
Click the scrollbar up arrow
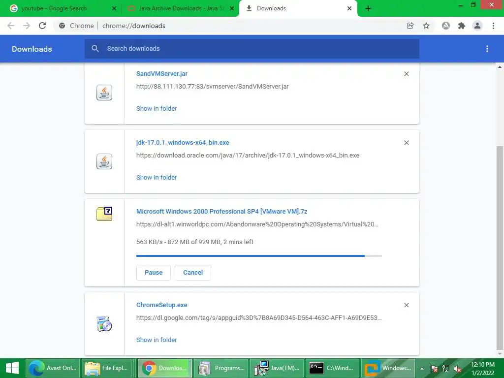click(500, 67)
